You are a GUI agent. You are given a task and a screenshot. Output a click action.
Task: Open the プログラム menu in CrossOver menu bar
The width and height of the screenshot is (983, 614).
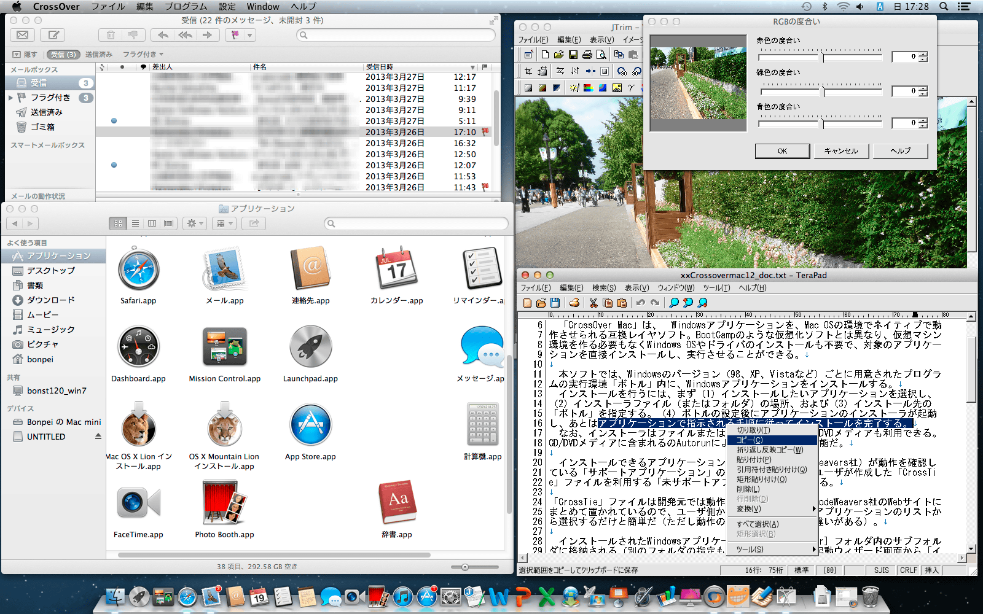click(x=186, y=6)
